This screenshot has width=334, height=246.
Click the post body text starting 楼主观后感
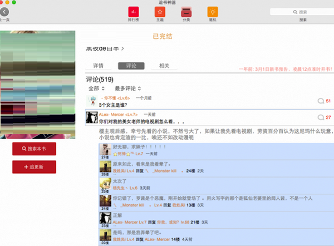point(215,134)
